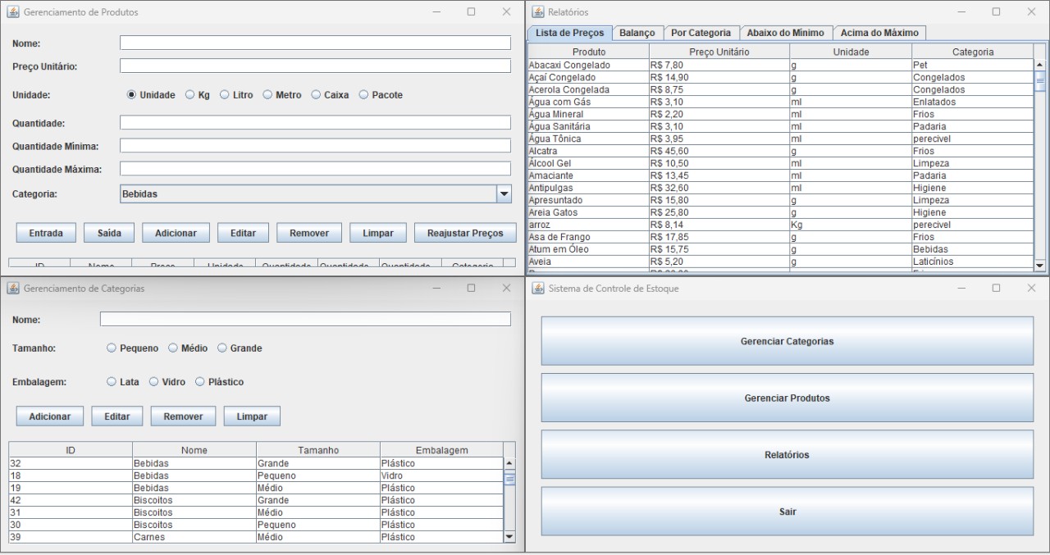
Task: Click the Quantidade Máxima input field
Action: (316, 169)
